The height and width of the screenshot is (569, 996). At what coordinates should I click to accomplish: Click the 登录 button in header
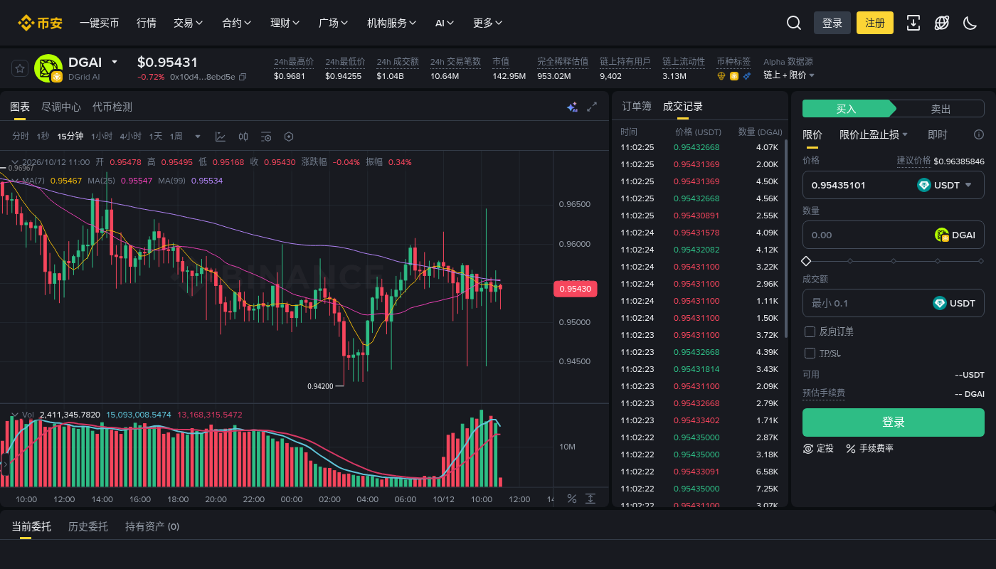point(832,23)
